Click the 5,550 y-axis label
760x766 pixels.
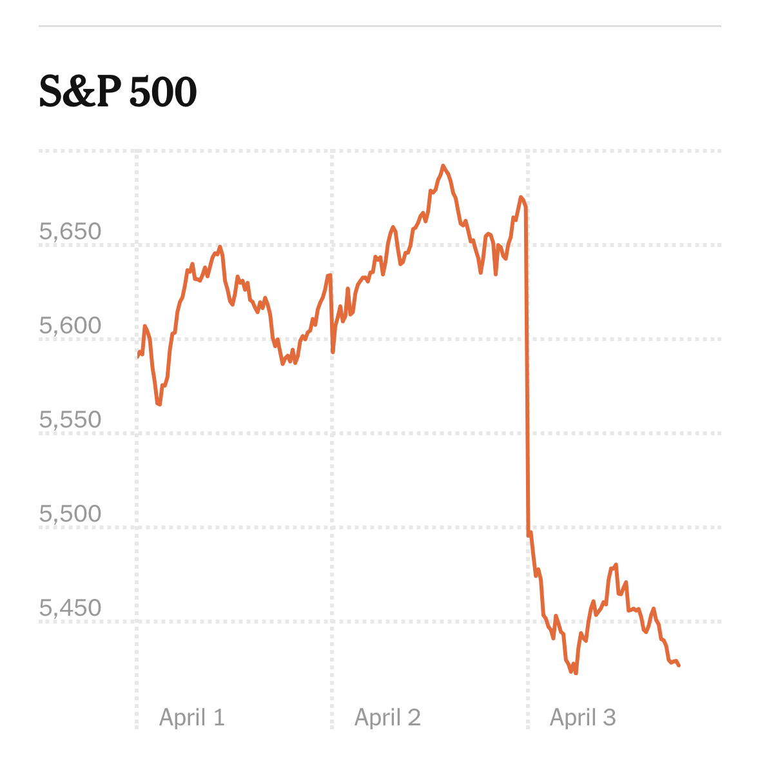(70, 420)
